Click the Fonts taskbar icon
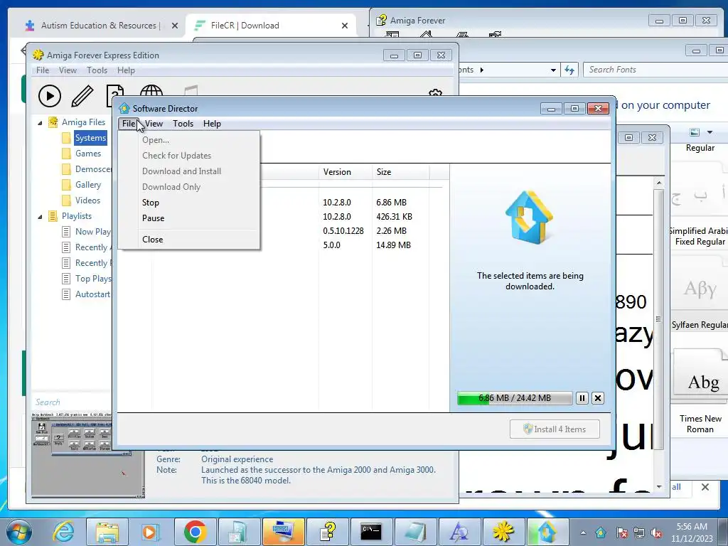The width and height of the screenshot is (728, 546). 459,532
